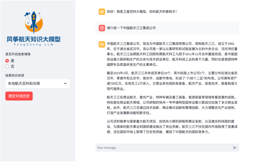Click the 风筝航天知识大模型 logo title
This screenshot has width=265, height=163.
[34, 40]
